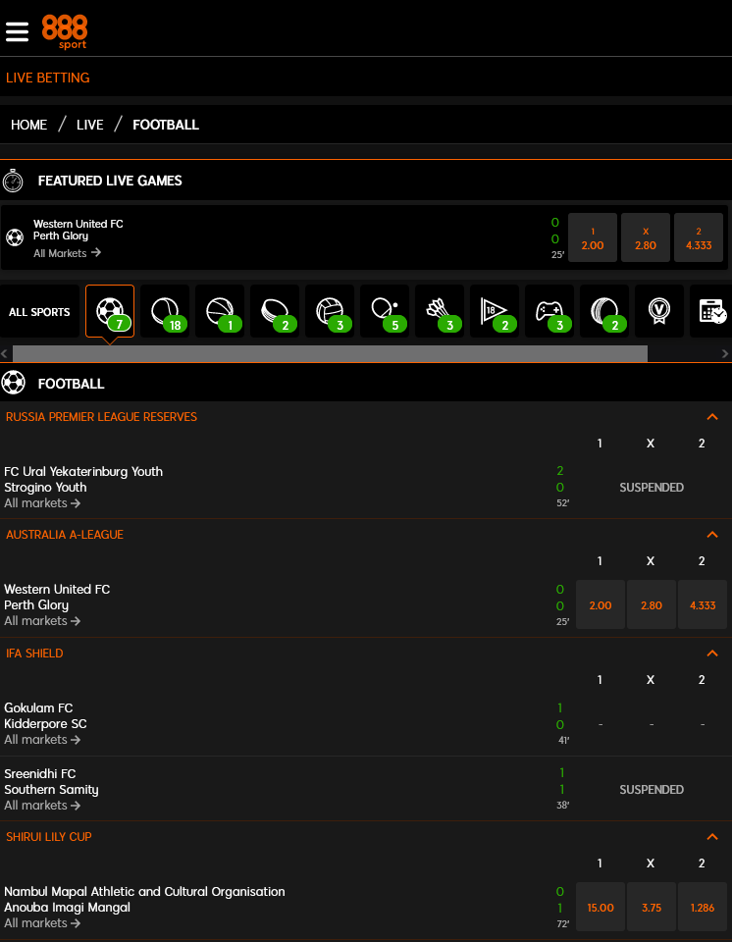Click FOOTBALL breadcrumb
This screenshot has height=942, width=732.
(x=166, y=125)
